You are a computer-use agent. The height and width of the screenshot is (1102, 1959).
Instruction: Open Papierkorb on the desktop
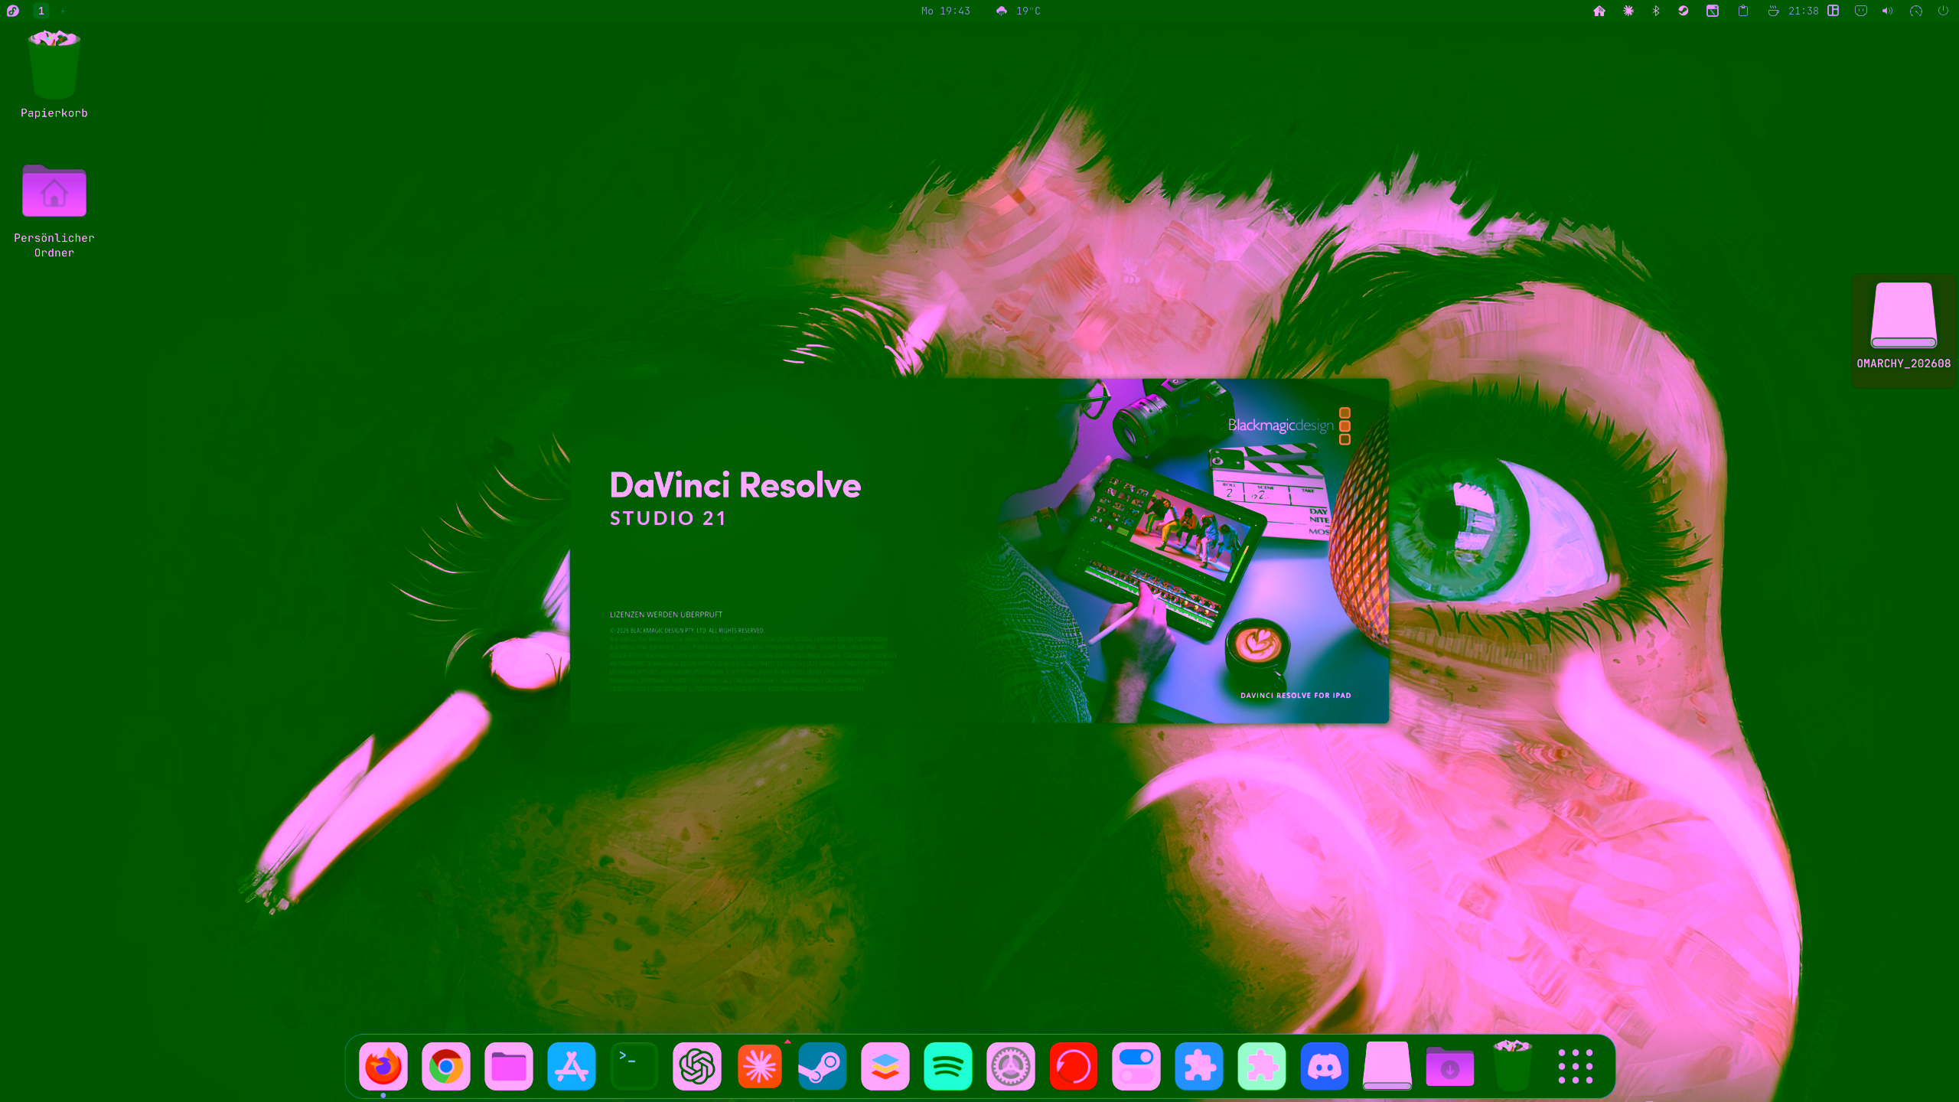pos(54,73)
